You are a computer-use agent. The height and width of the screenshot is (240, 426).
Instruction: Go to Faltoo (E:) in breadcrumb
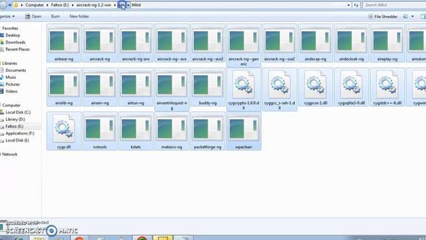[60, 5]
